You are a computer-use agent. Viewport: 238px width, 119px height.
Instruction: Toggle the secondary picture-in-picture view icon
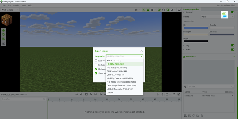[x=179, y=10]
